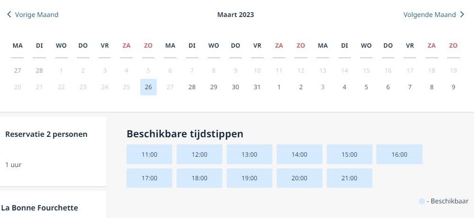
Task: Pick the 19:00 time slot
Action: click(x=249, y=178)
